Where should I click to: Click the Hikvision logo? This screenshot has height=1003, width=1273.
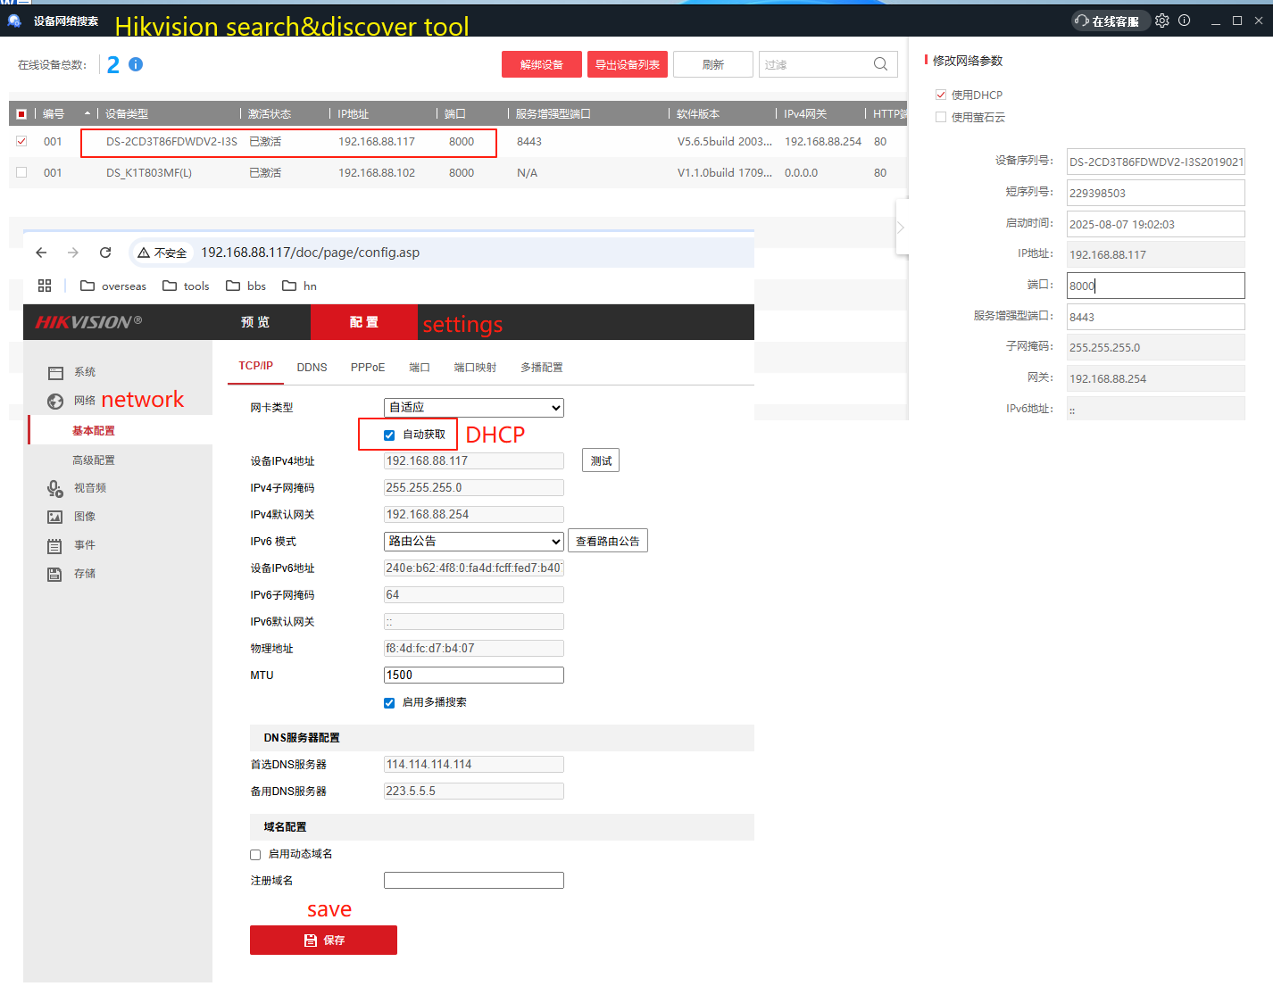(x=88, y=322)
